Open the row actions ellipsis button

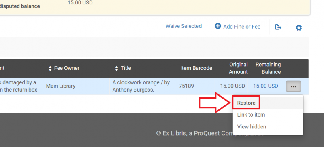[293, 86]
